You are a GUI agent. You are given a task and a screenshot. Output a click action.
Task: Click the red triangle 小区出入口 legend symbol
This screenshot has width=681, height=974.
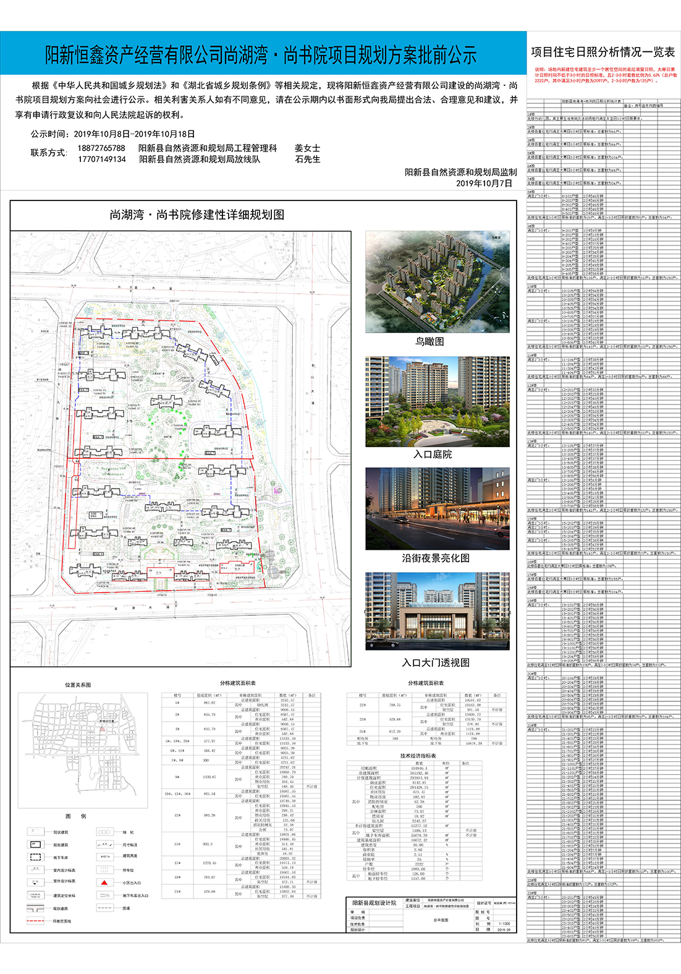tap(105, 882)
